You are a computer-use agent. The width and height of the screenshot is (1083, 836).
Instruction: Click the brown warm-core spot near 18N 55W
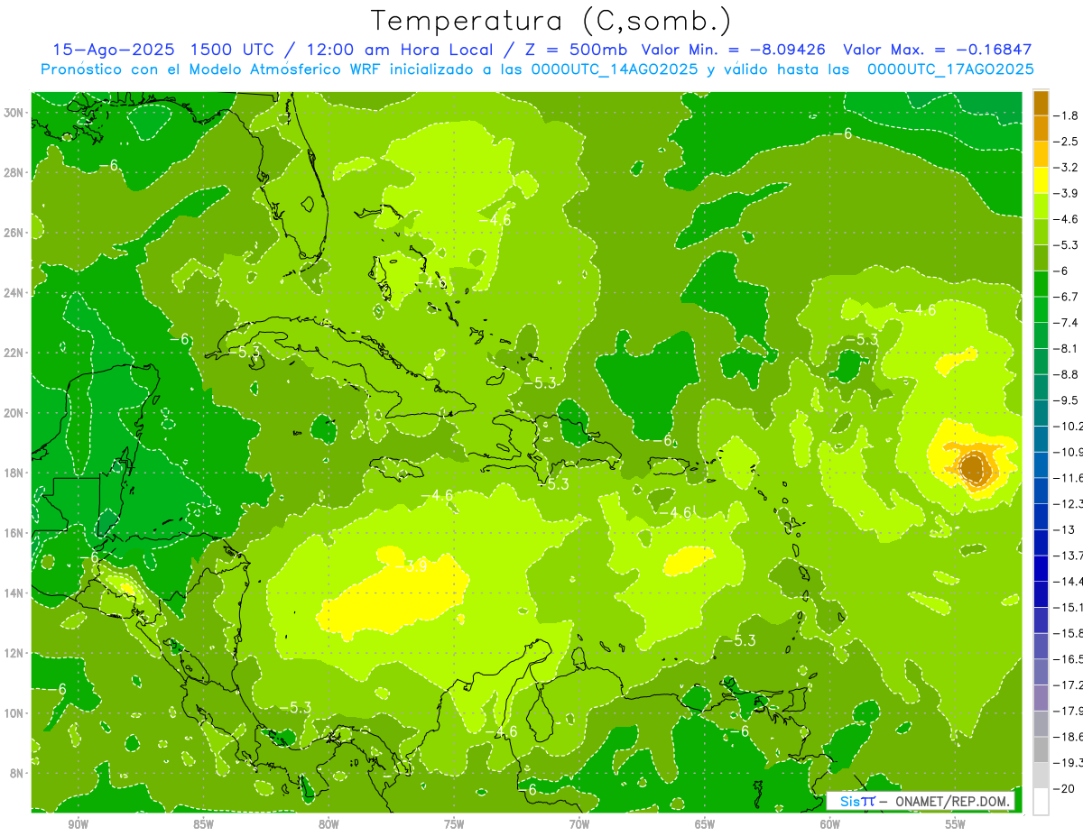point(974,467)
